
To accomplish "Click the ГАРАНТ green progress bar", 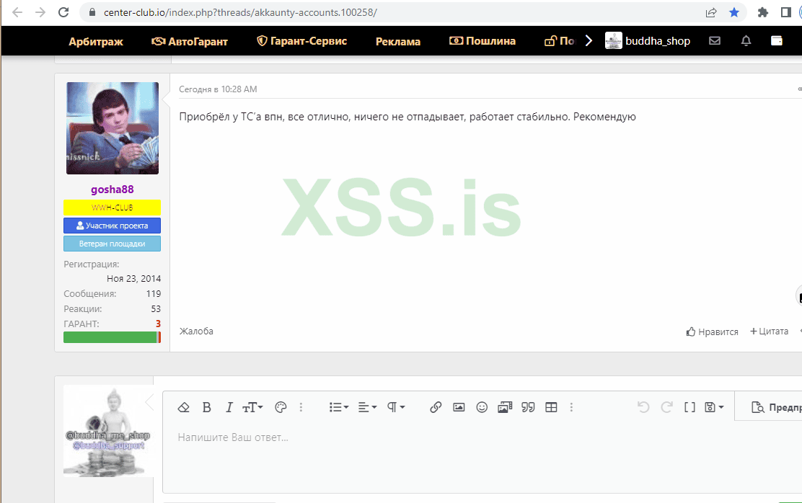I will point(112,337).
